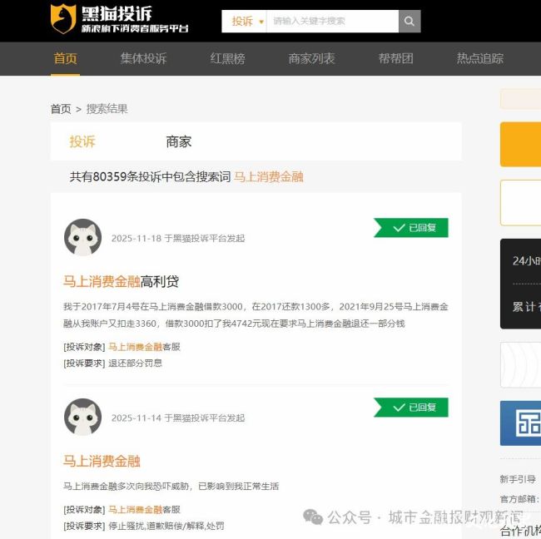Focus the keyword search input field
The width and height of the screenshot is (541, 539).
[x=332, y=21]
